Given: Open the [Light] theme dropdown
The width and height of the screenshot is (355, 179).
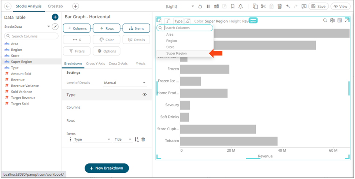Looking at the screenshot, I should pyautogui.click(x=180, y=7).
